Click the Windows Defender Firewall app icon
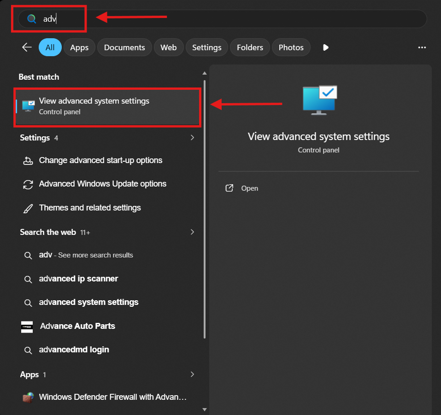 pos(28,397)
